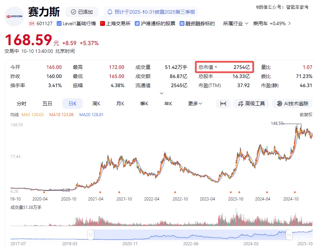
Task: Select the 月K monthly chart tab
Action: (120, 104)
